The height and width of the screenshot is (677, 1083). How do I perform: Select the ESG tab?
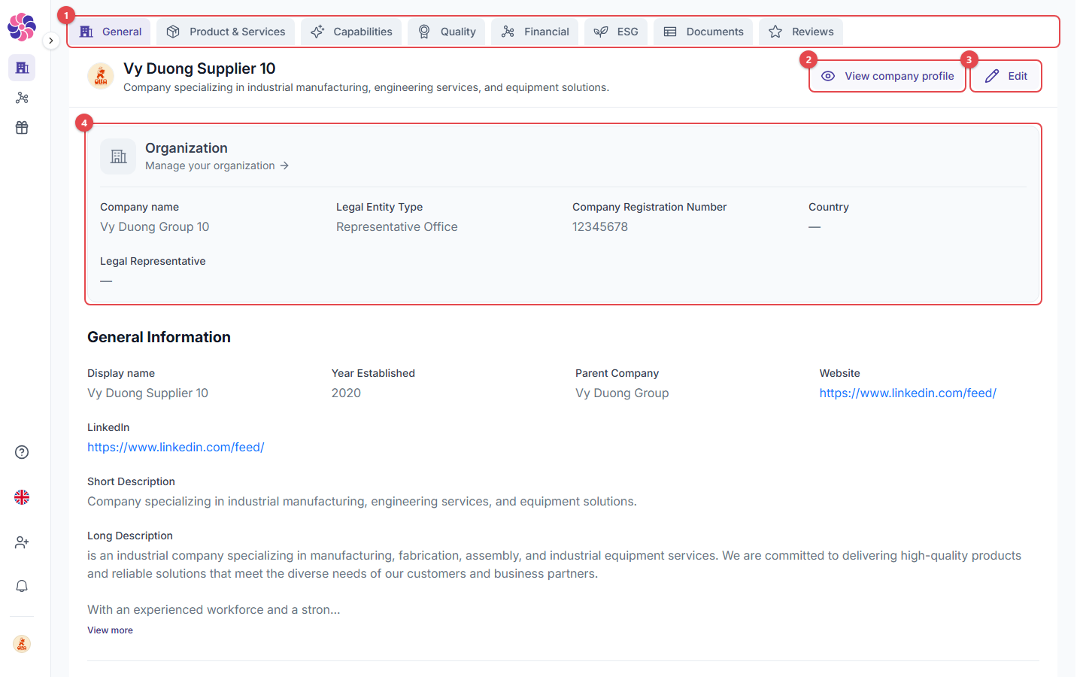click(x=616, y=32)
